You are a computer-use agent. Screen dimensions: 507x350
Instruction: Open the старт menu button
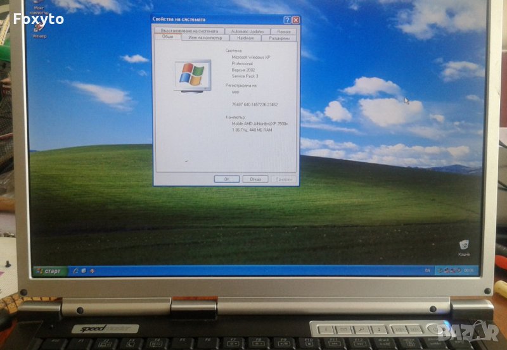tap(50, 271)
